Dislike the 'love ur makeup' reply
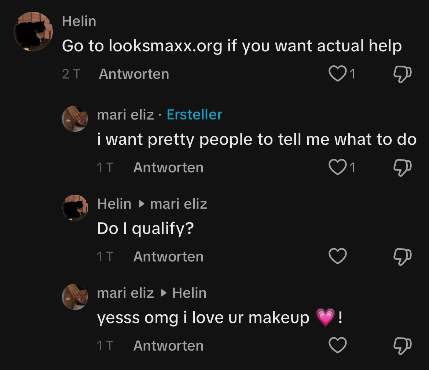The image size is (429, 370). click(402, 345)
